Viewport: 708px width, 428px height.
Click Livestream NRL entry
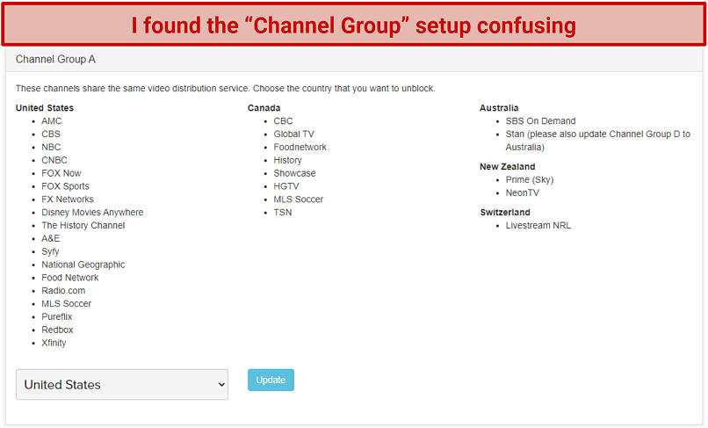(538, 226)
